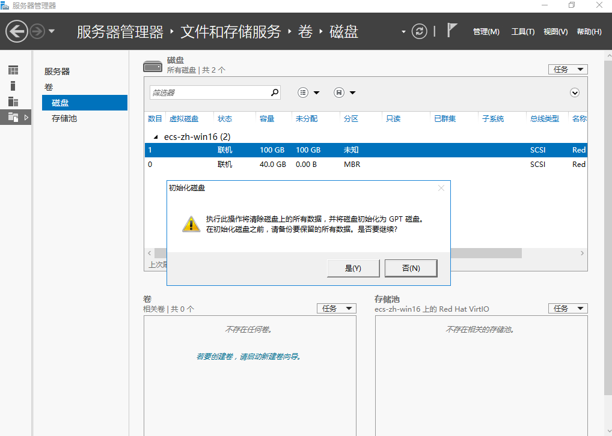Open the saved queries dropdown

coord(344,92)
